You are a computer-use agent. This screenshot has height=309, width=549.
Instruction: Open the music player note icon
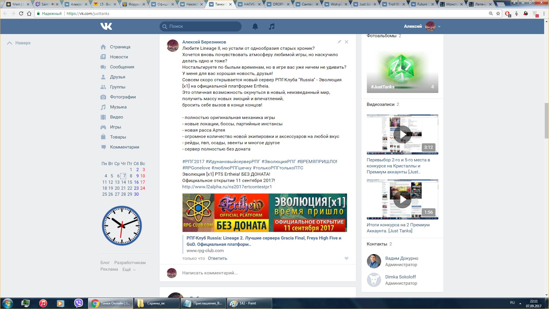click(x=272, y=26)
